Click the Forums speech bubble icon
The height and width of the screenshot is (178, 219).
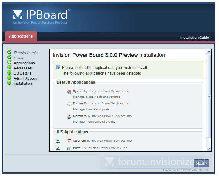[x=69, y=104]
